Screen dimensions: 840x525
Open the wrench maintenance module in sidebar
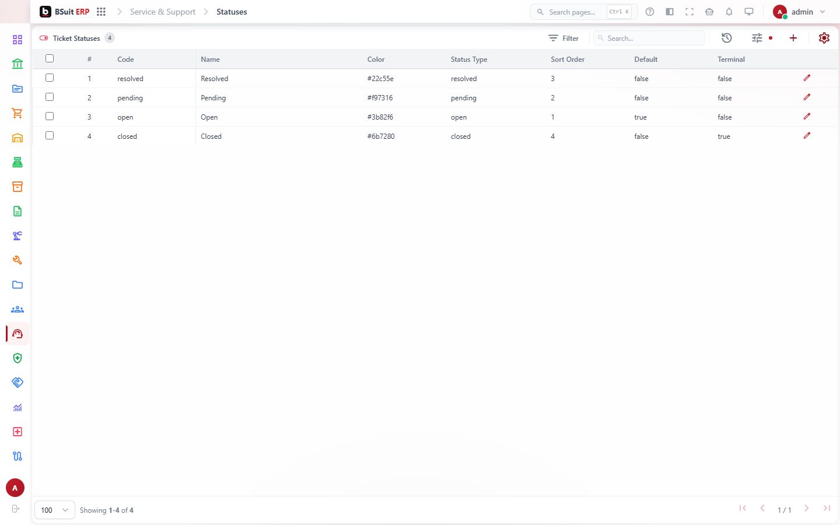[17, 260]
